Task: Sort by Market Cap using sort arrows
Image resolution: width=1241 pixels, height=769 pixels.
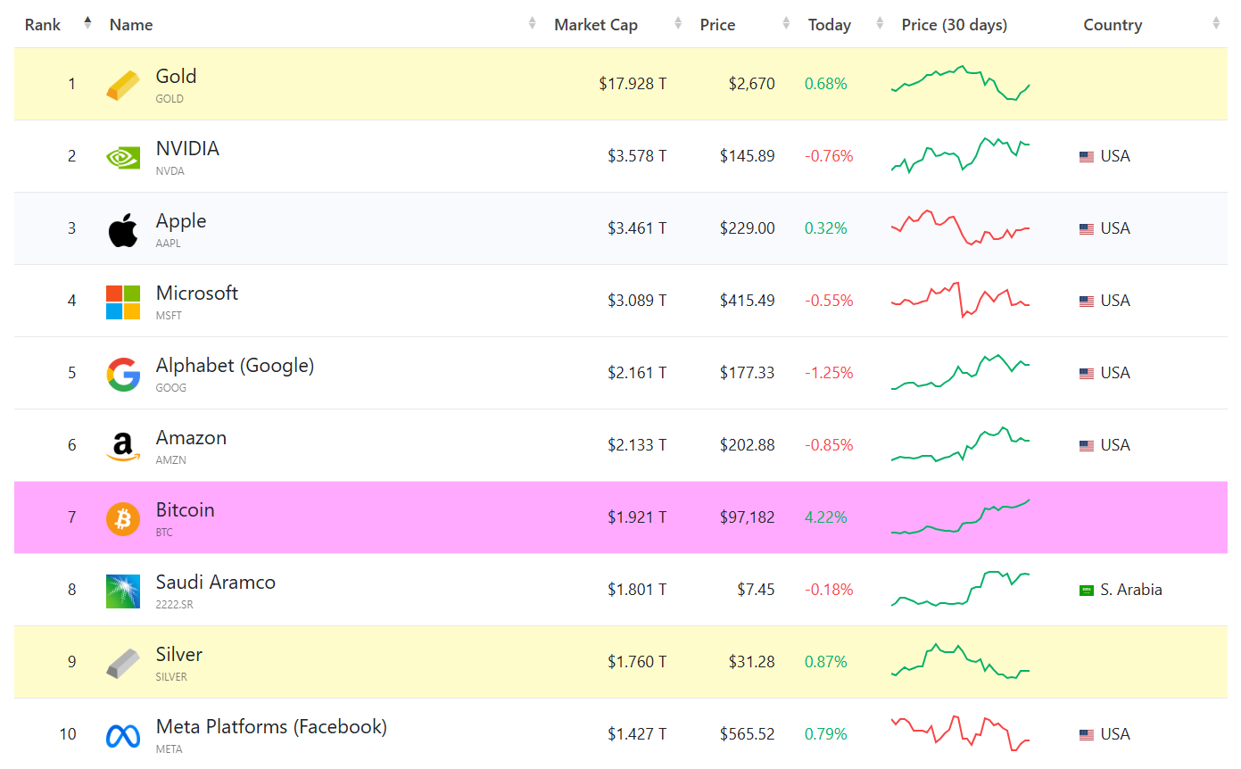Action: point(678,23)
